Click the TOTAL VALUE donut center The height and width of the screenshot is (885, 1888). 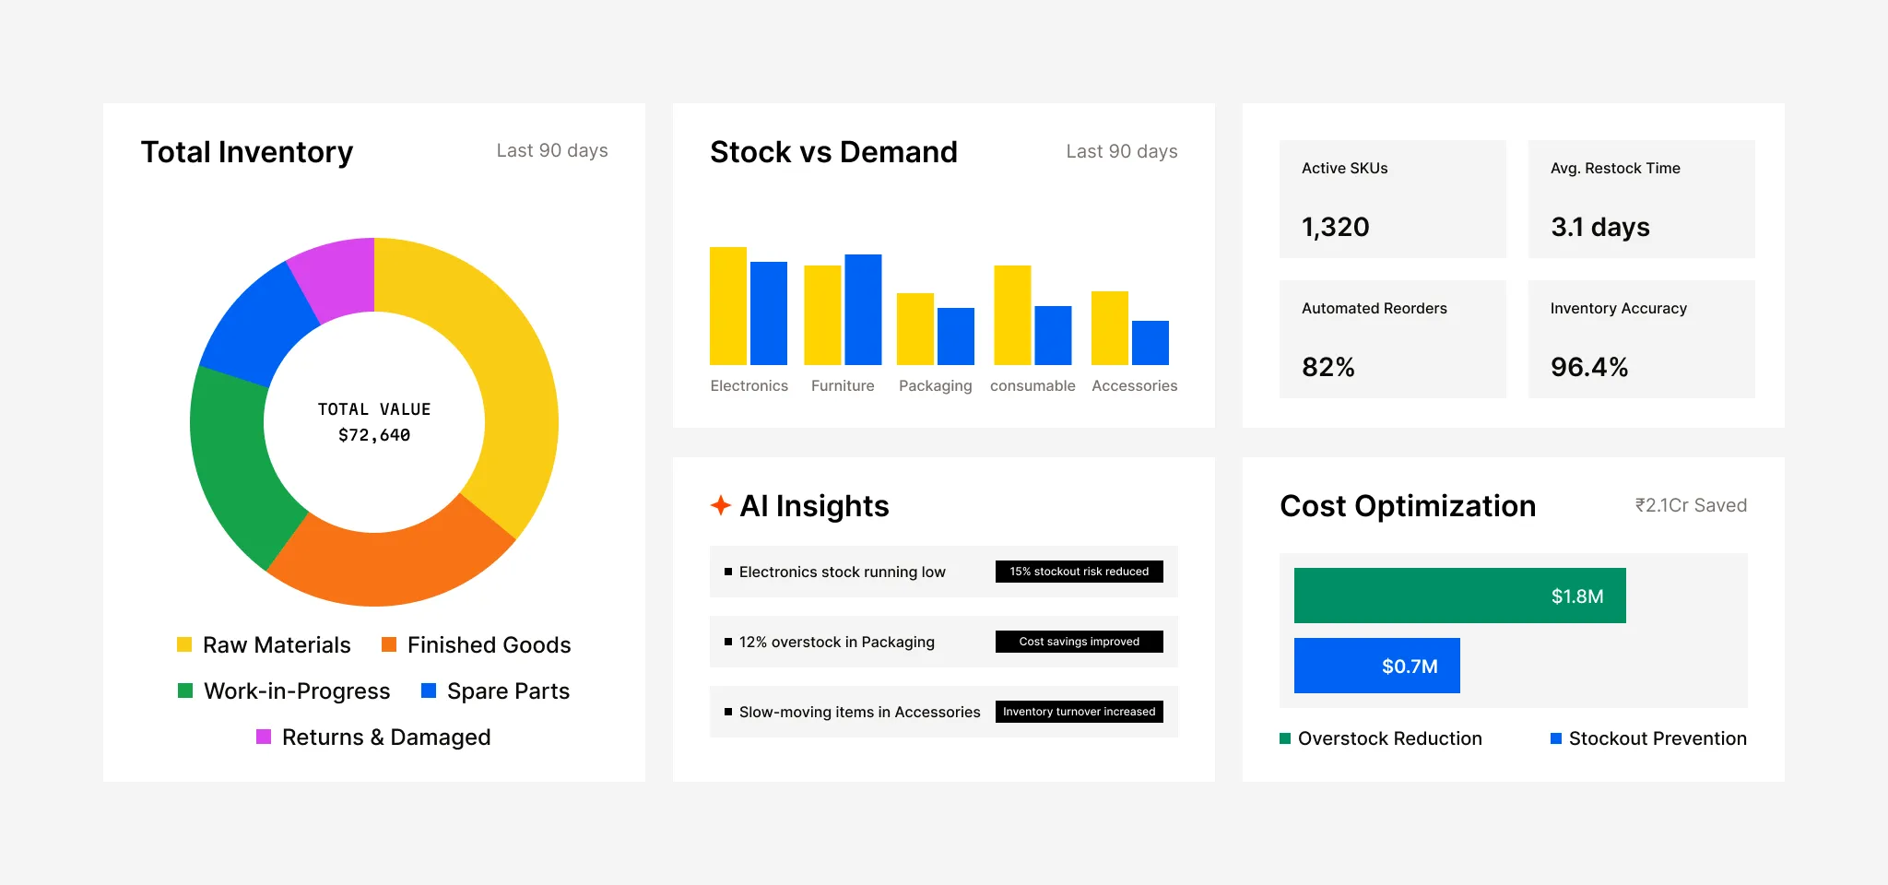coord(374,422)
